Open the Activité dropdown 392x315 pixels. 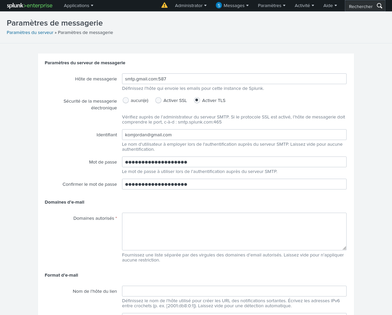pyautogui.click(x=304, y=5)
